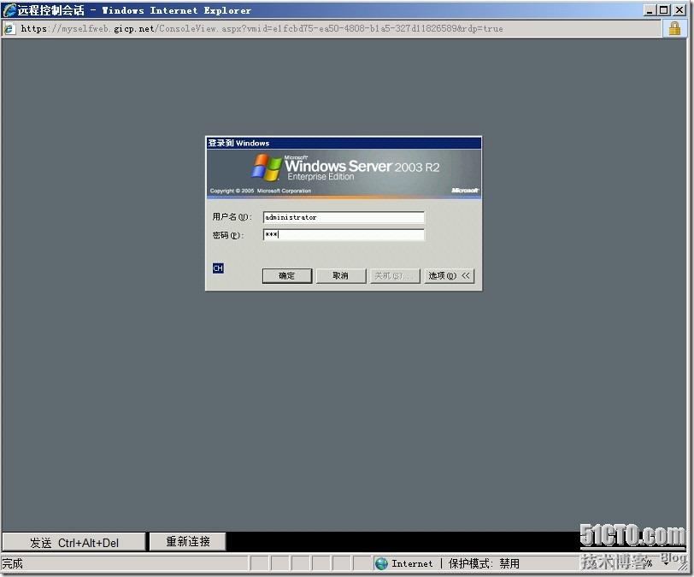694x577 pixels.
Task: Close the Internet Explorer window
Action: [x=679, y=9]
